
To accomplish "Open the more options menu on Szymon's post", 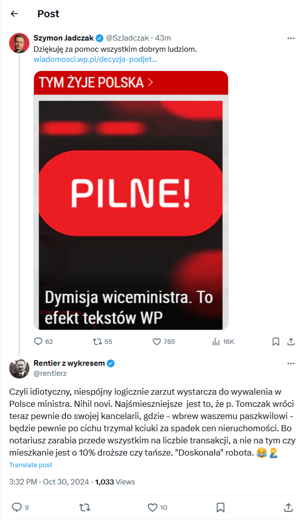I will (291, 38).
